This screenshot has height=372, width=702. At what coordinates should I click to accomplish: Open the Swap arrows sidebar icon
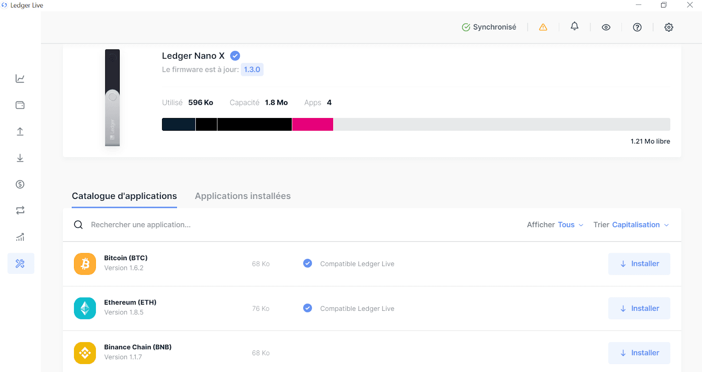pos(20,210)
